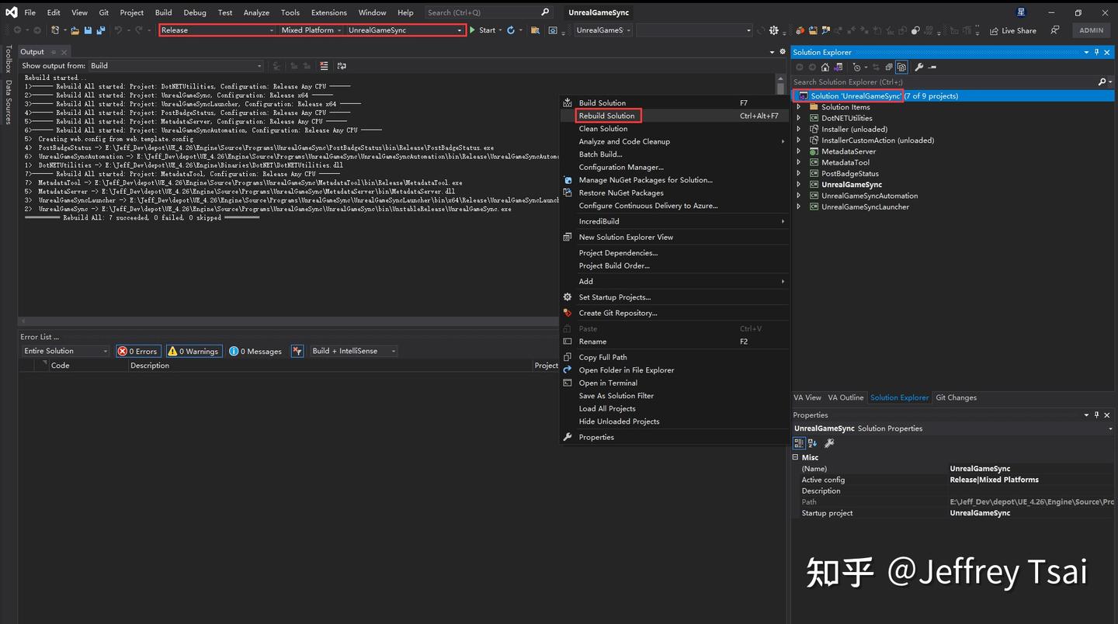Image resolution: width=1118 pixels, height=624 pixels.
Task: Click the Properties wrench icon in Solution Explorer
Action: (919, 67)
